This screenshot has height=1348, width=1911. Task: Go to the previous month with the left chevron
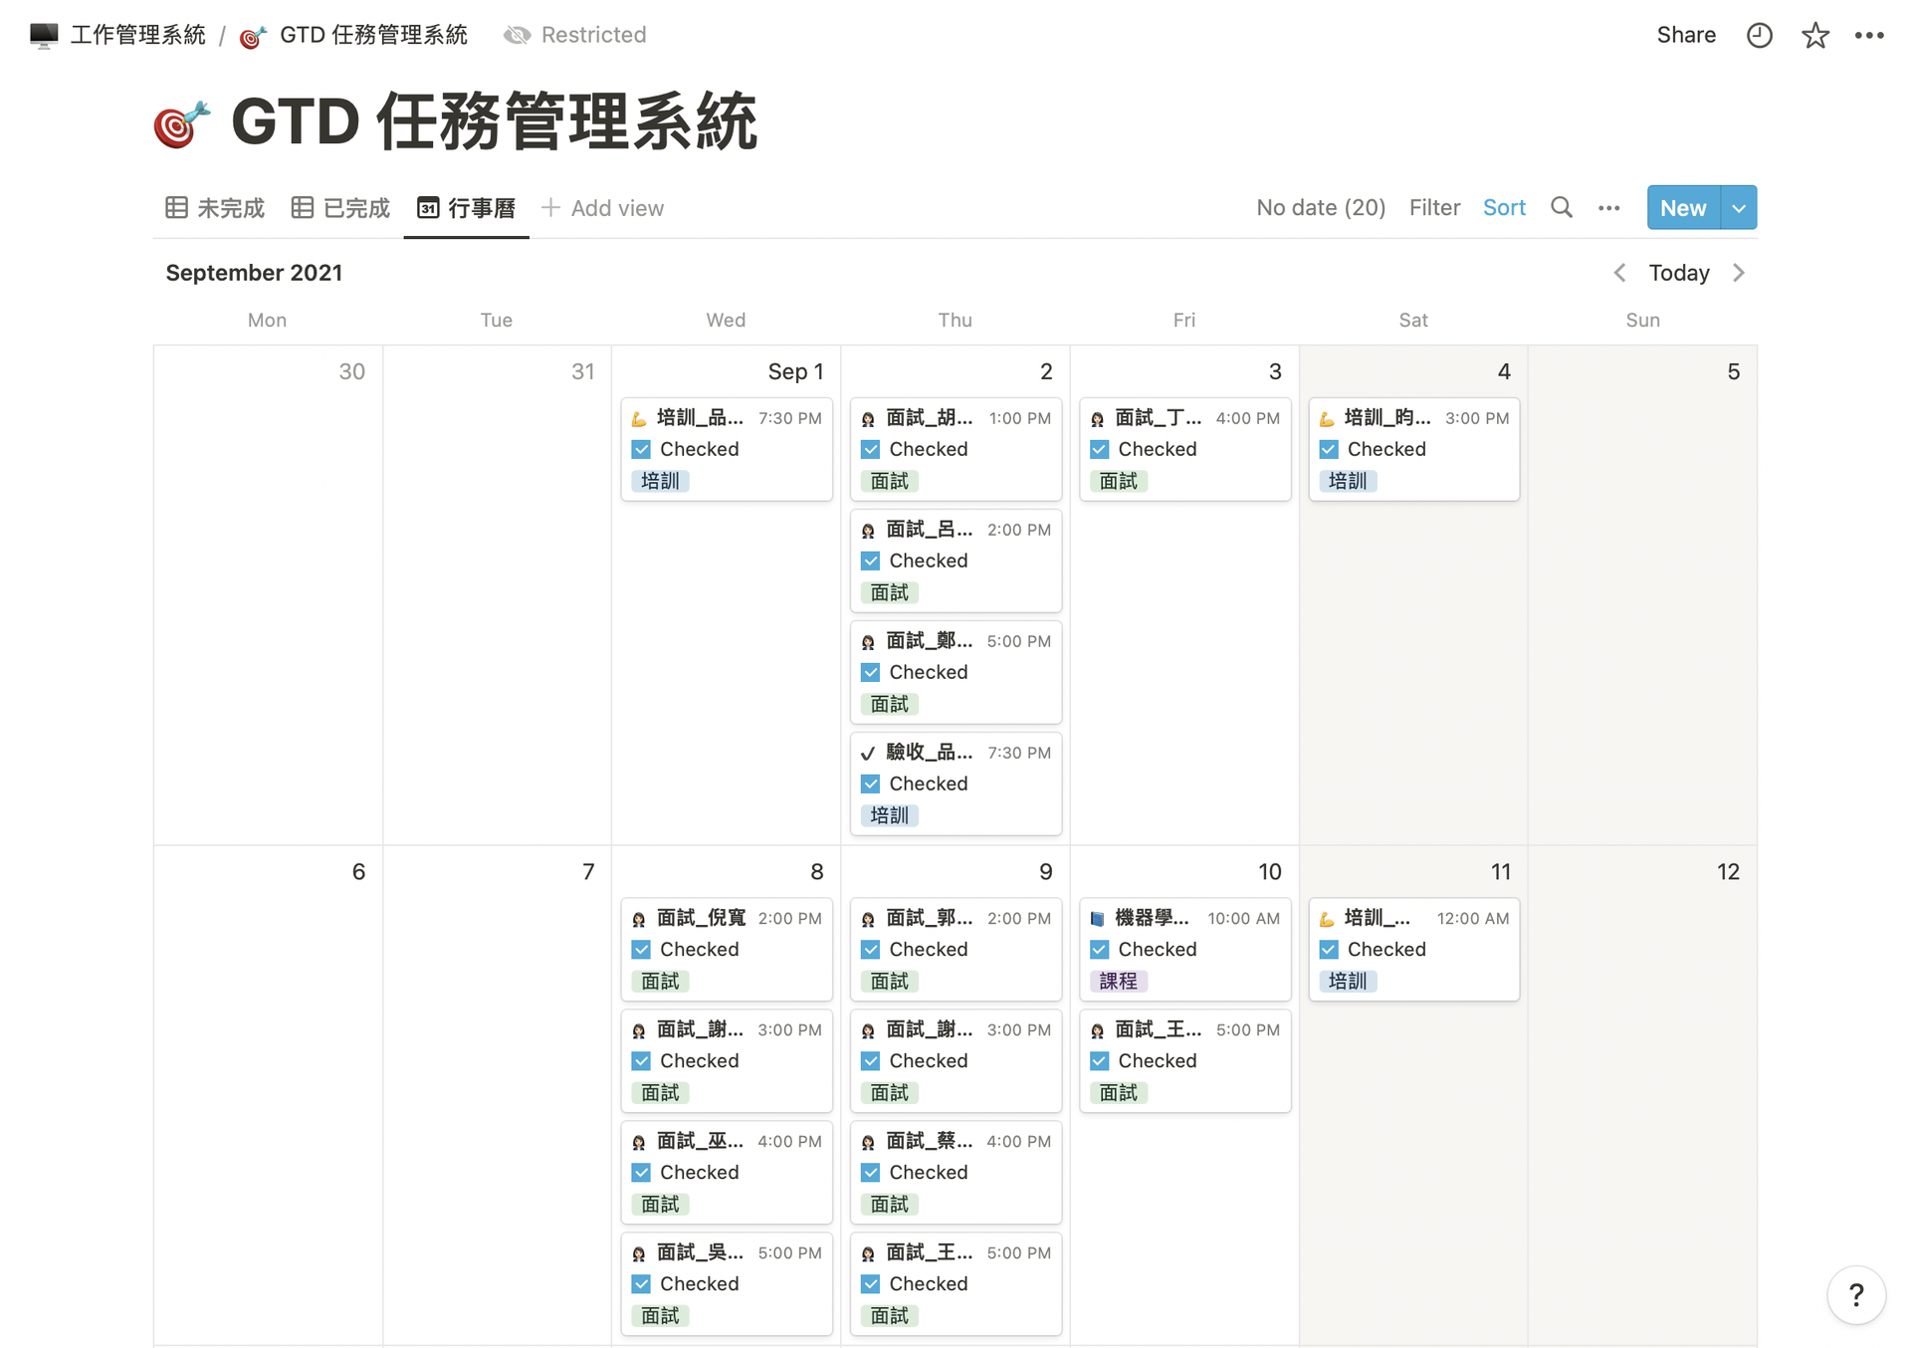[1619, 273]
